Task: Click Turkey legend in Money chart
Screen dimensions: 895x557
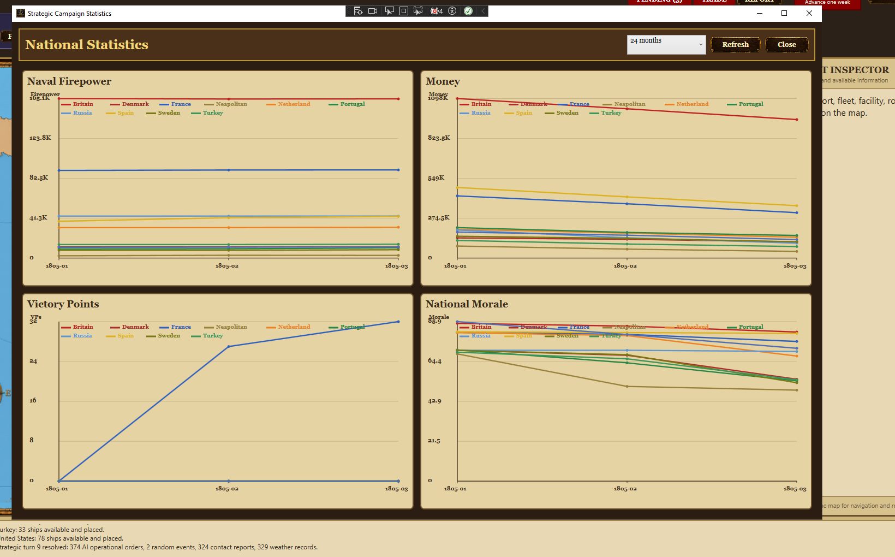Action: (605, 113)
